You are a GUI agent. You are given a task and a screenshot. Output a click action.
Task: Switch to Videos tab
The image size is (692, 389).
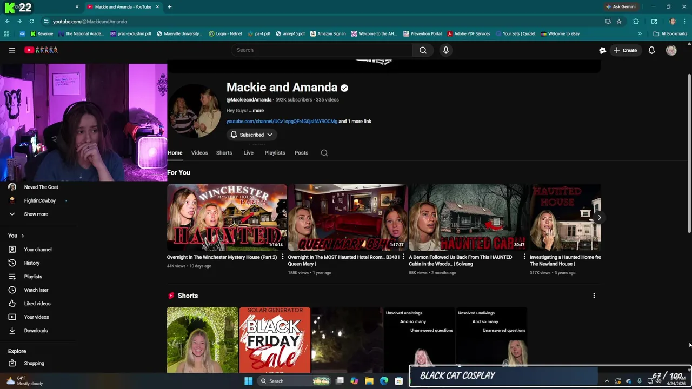point(199,153)
